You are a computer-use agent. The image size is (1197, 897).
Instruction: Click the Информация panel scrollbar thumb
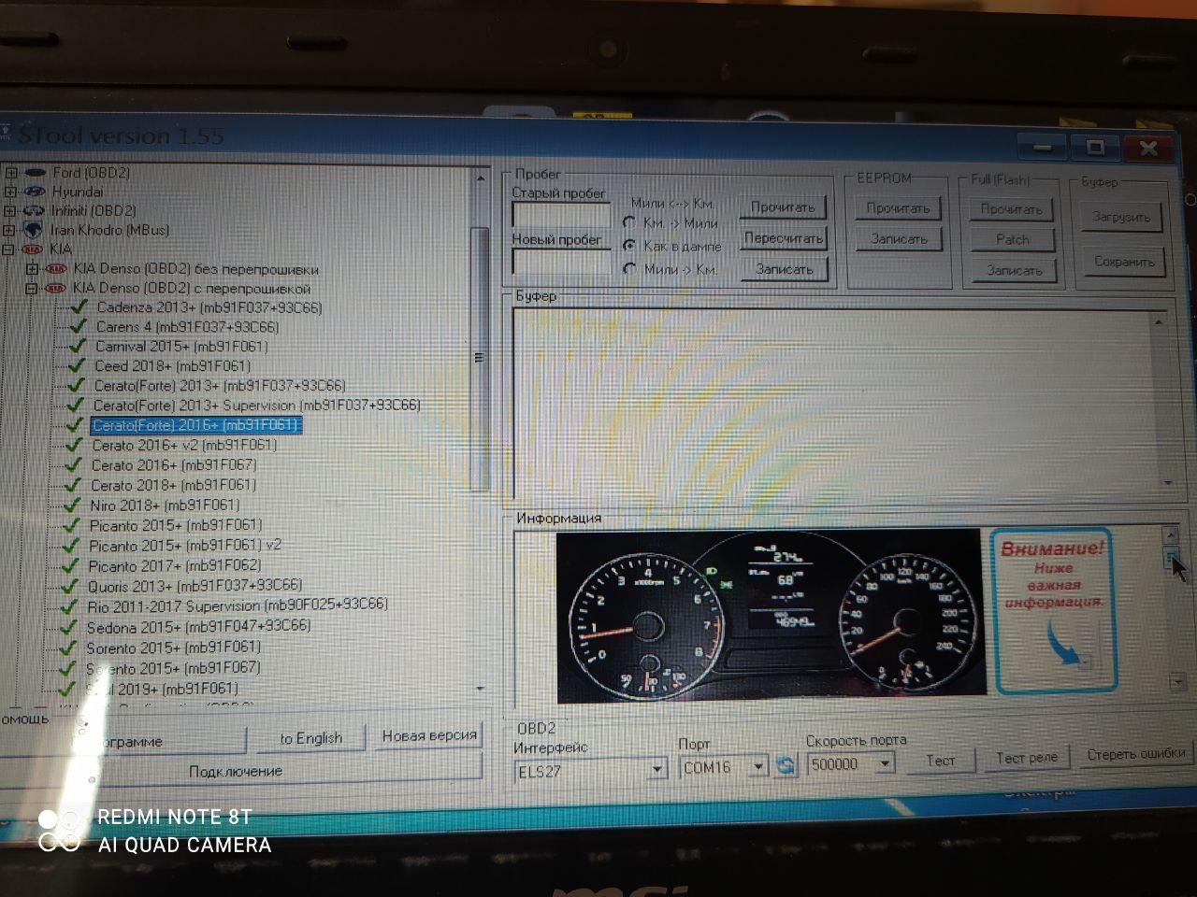(x=1170, y=557)
